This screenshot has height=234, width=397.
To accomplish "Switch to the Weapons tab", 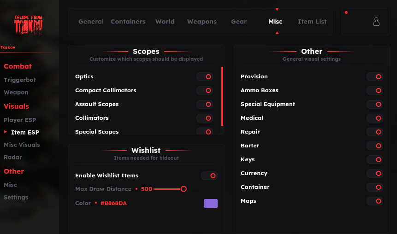I will 201,22.
